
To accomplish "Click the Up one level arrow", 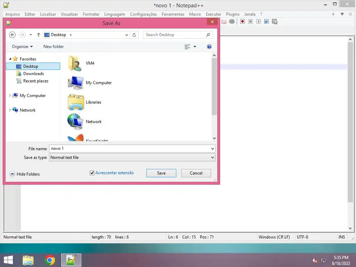I will (38, 35).
